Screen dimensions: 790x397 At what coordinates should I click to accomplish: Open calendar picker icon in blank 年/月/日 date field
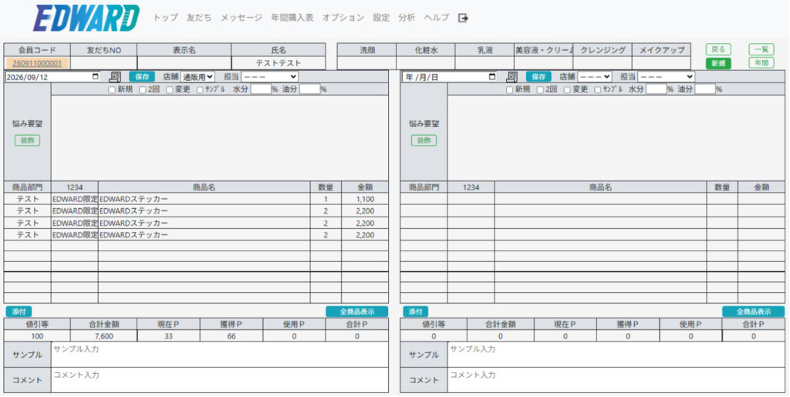492,77
